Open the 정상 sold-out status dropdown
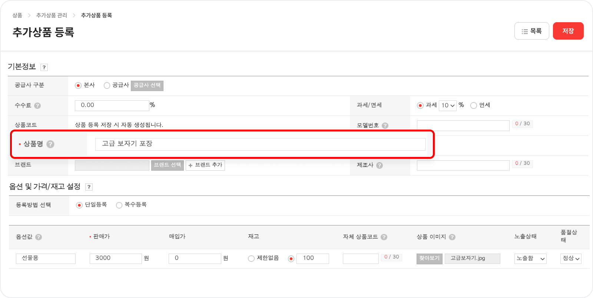The image size is (593, 298). click(x=571, y=258)
